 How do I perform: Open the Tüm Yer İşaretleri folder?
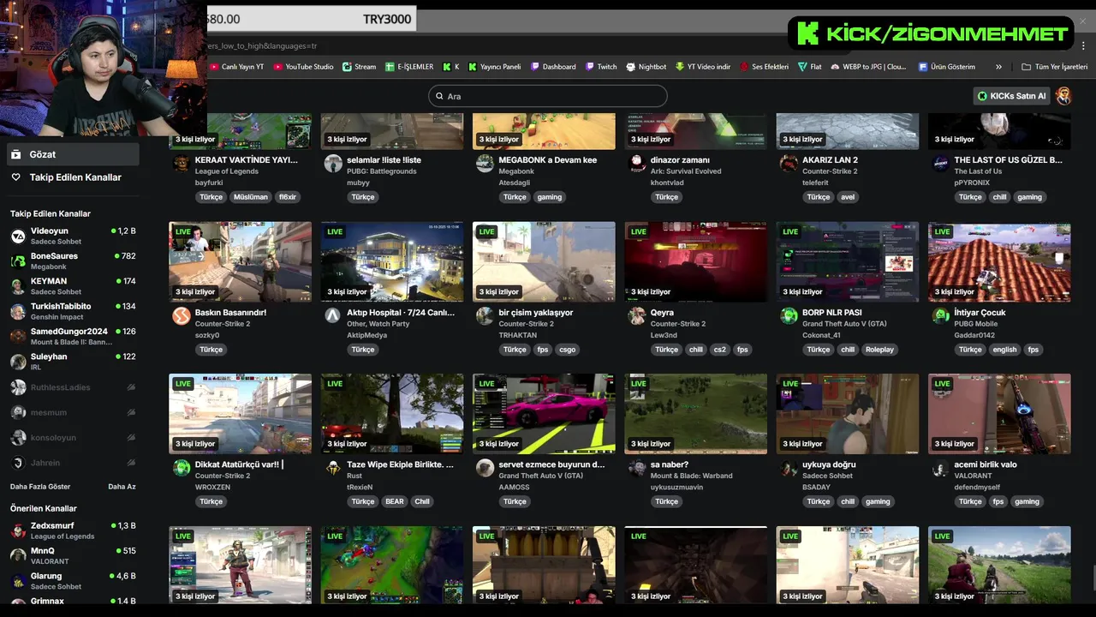pyautogui.click(x=1054, y=67)
